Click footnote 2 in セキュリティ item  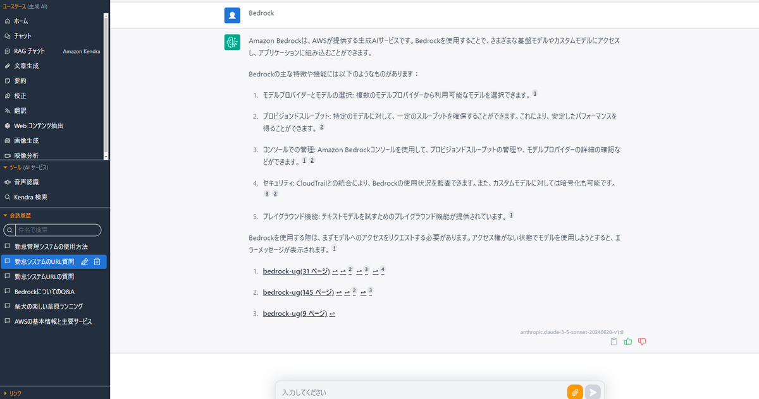(x=275, y=193)
